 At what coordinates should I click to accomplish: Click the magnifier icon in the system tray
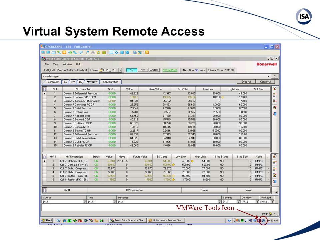point(247,220)
